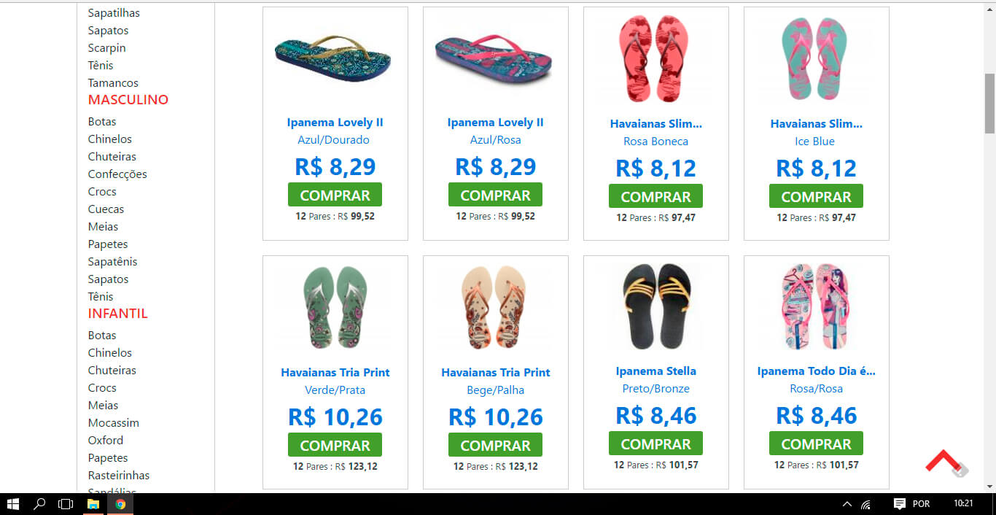Open the Action Center notifications icon
Screen dimensions: 996x515
coord(900,503)
